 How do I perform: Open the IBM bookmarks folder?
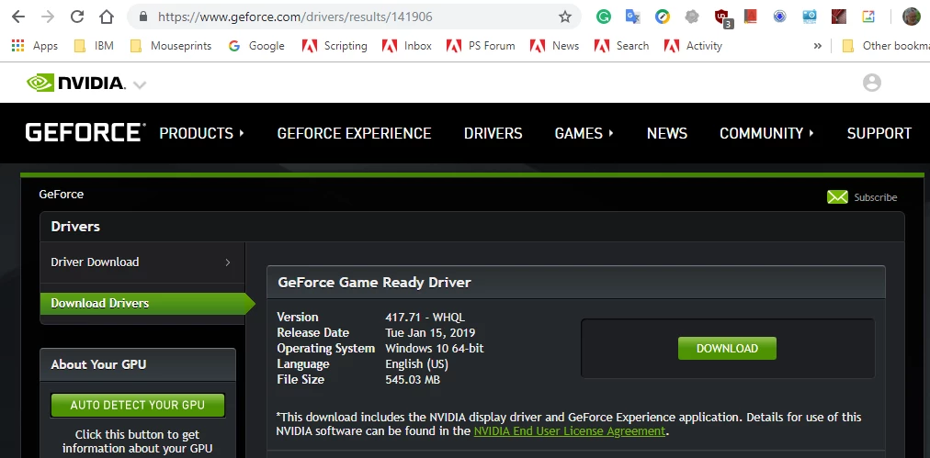(94, 46)
